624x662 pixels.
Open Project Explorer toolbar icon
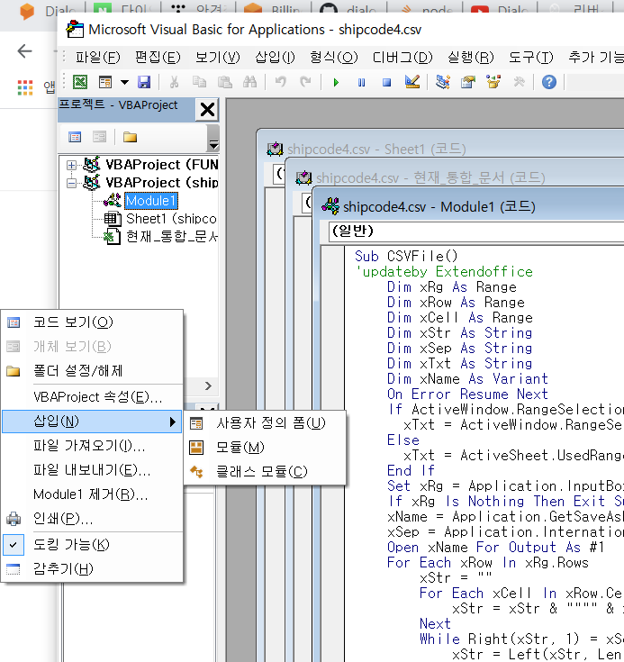tap(442, 82)
